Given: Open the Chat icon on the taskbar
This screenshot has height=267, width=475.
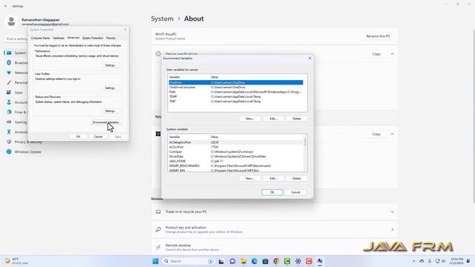Looking at the screenshot, I should (232, 261).
